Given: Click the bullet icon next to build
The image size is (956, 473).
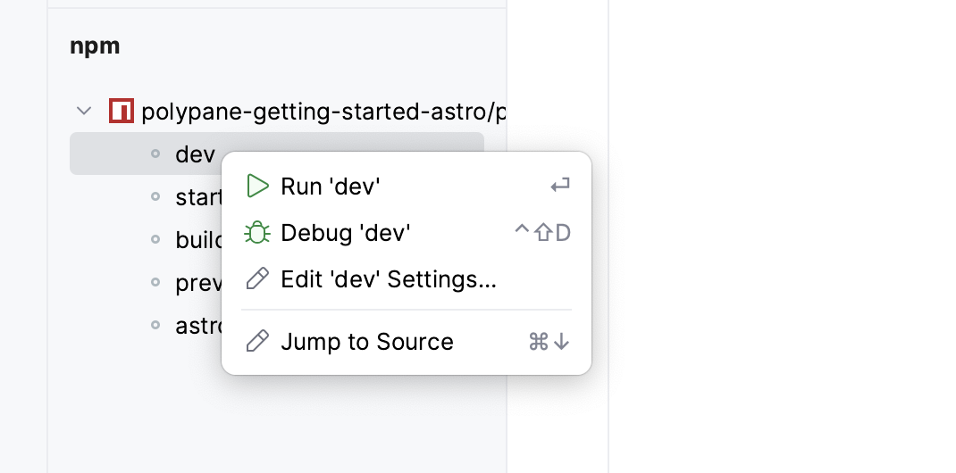Looking at the screenshot, I should pyautogui.click(x=155, y=239).
